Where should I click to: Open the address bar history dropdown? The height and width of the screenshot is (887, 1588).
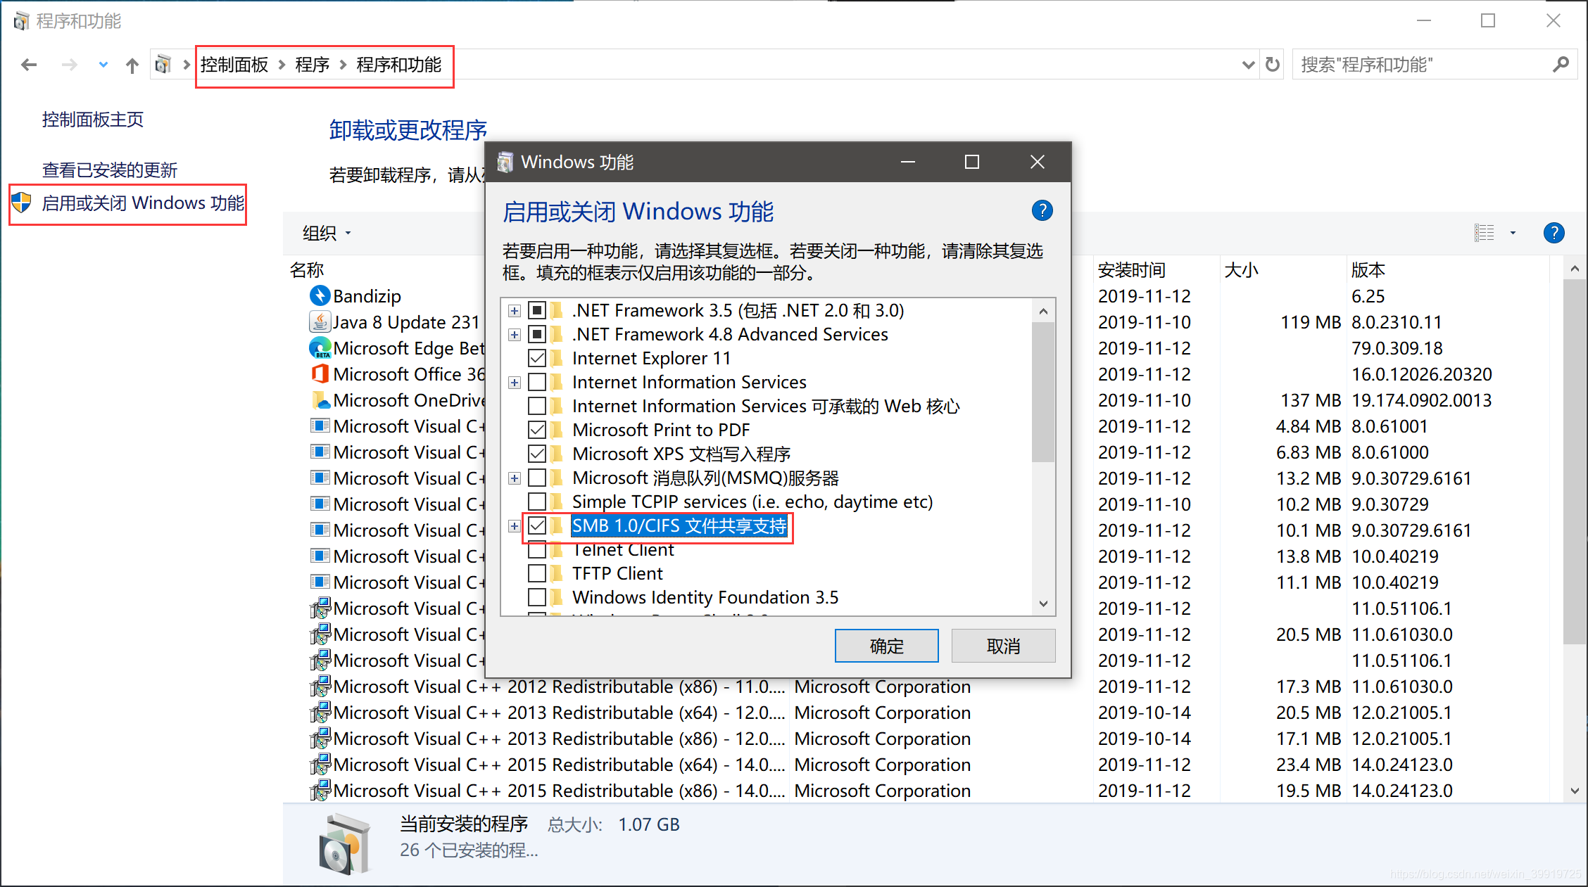tap(1248, 65)
